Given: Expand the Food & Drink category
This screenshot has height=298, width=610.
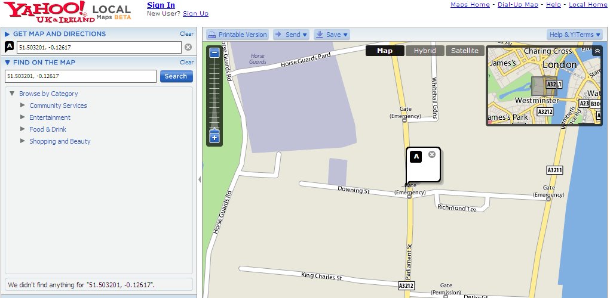Looking at the screenshot, I should [23, 129].
